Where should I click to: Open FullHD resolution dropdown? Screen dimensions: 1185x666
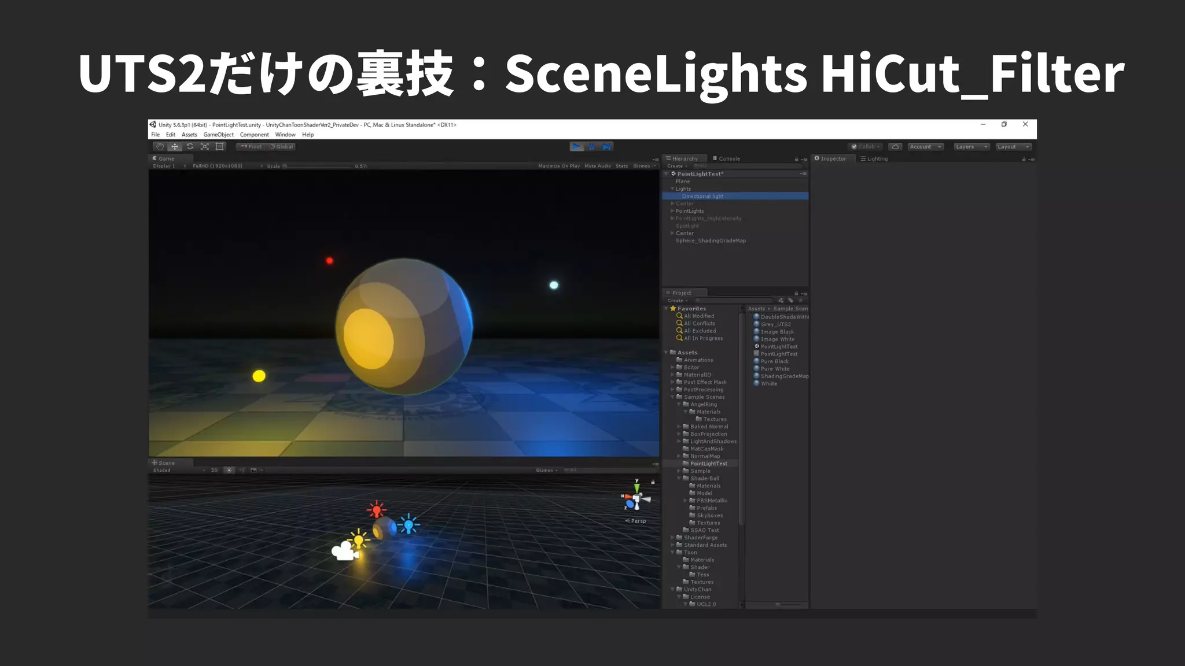[x=227, y=166]
